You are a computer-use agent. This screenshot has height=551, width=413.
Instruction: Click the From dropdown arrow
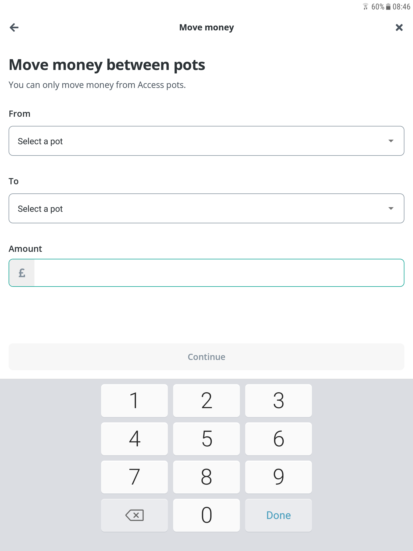coord(391,141)
